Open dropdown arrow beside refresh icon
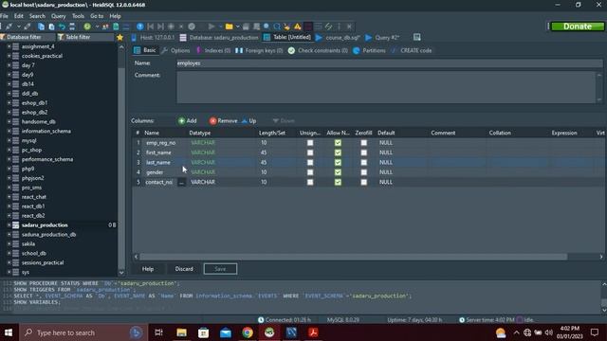Screen dimensions: 607x341 97,27
